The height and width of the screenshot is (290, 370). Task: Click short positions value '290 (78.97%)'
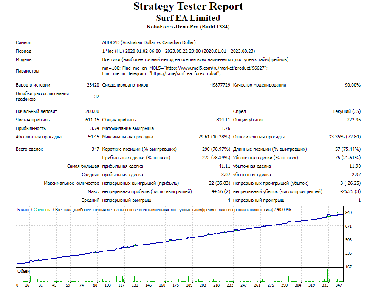(x=216, y=149)
